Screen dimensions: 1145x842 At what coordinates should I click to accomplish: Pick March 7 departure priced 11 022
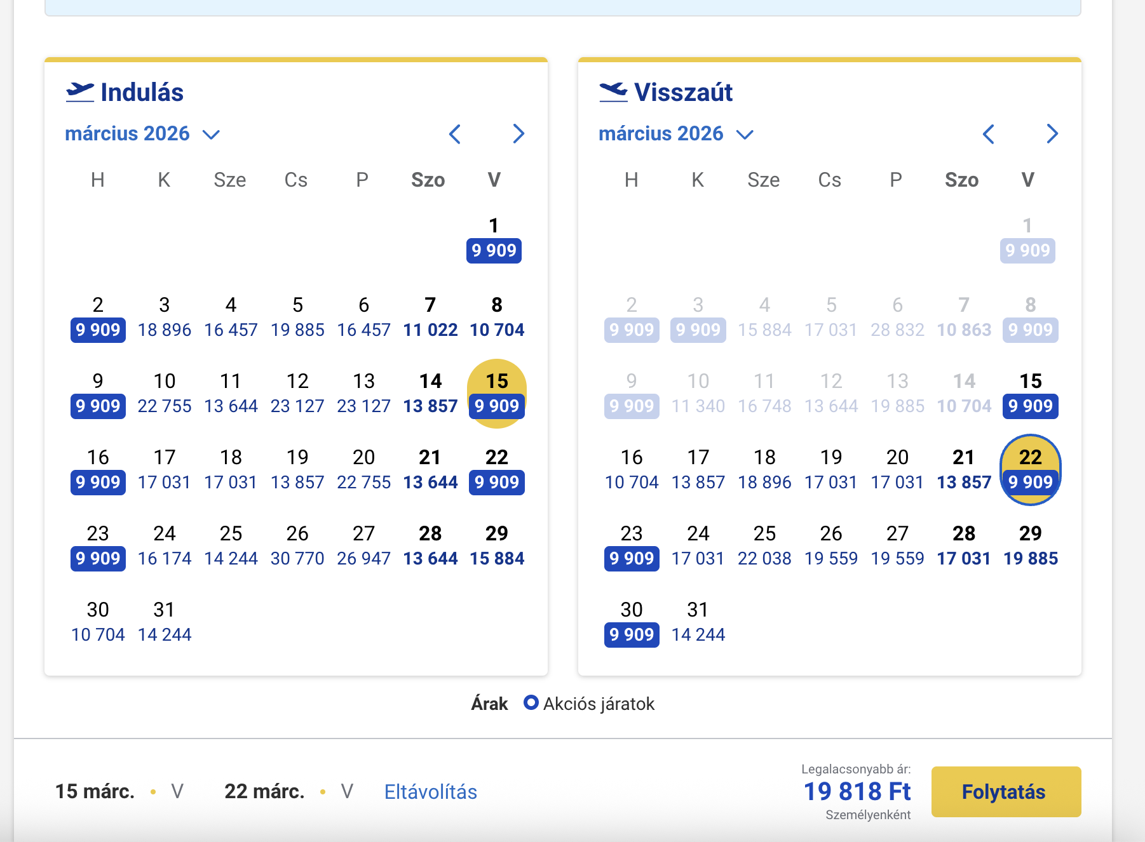coord(430,317)
